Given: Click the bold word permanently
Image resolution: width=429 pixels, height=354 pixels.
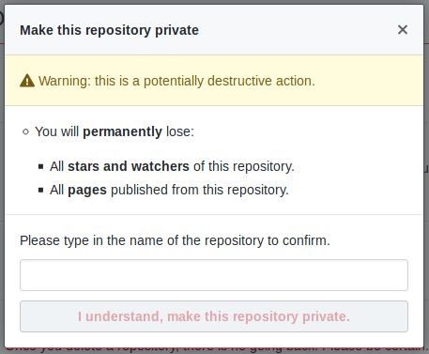Looking at the screenshot, I should point(122,131).
